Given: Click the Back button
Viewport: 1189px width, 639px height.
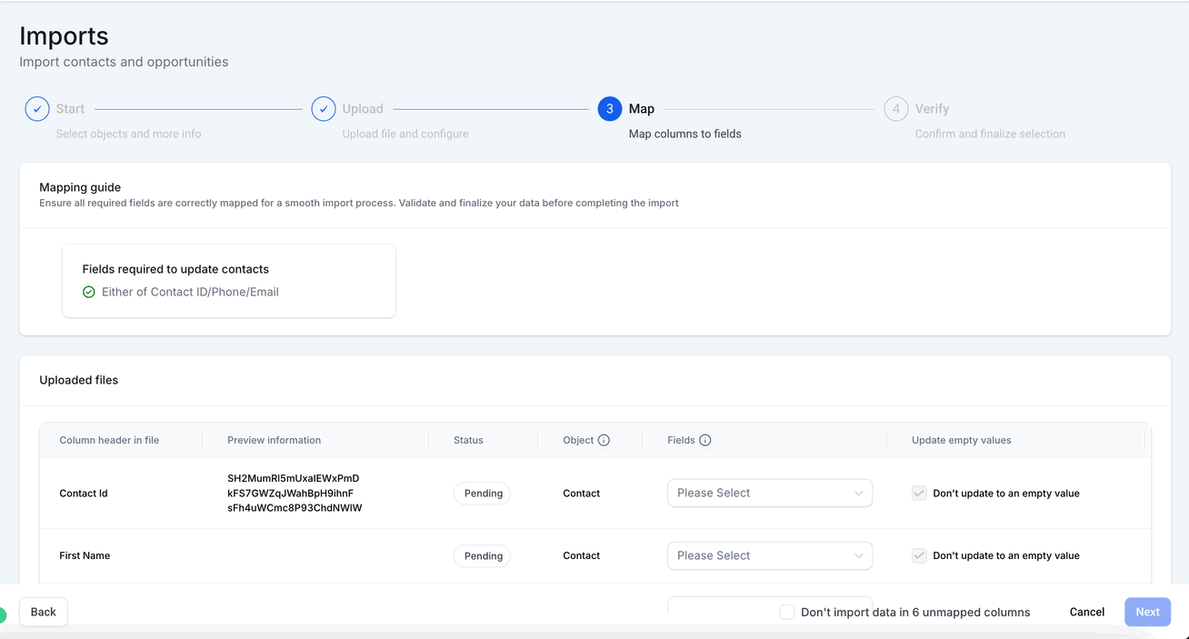Looking at the screenshot, I should click(x=44, y=612).
